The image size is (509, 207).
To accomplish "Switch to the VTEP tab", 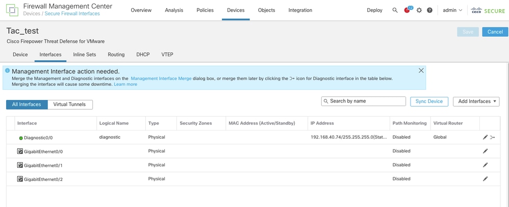I will coord(167,55).
